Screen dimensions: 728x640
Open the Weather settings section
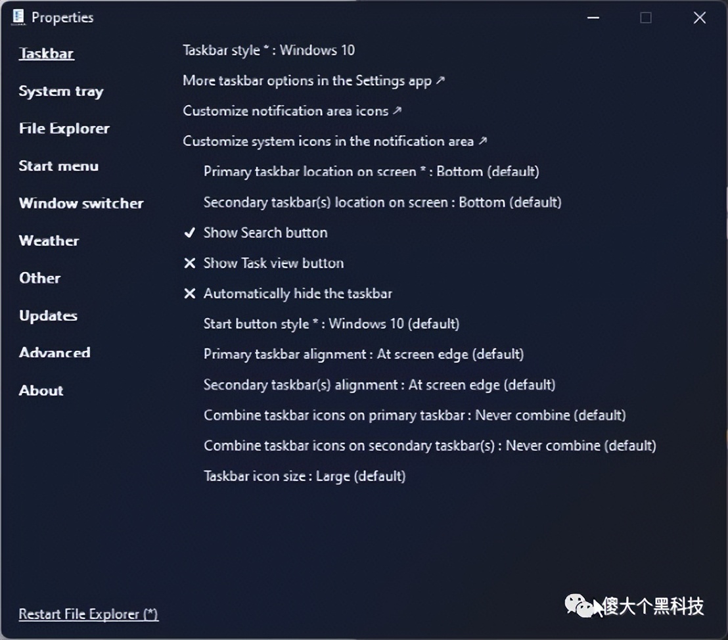49,241
